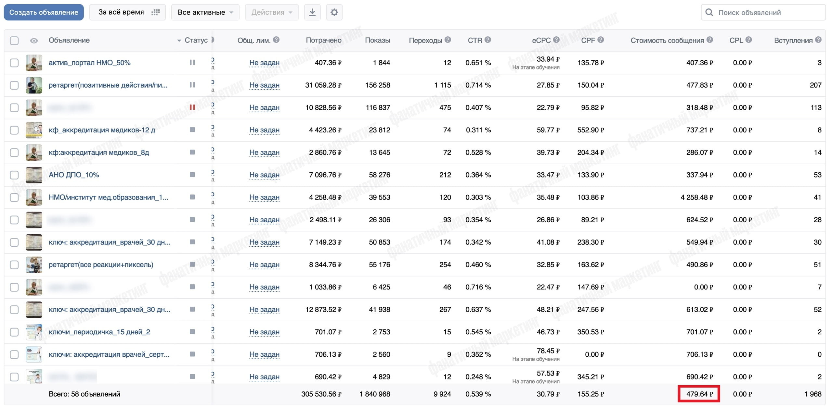Click help icon next to CTR
832x406 pixels.
coord(487,40)
